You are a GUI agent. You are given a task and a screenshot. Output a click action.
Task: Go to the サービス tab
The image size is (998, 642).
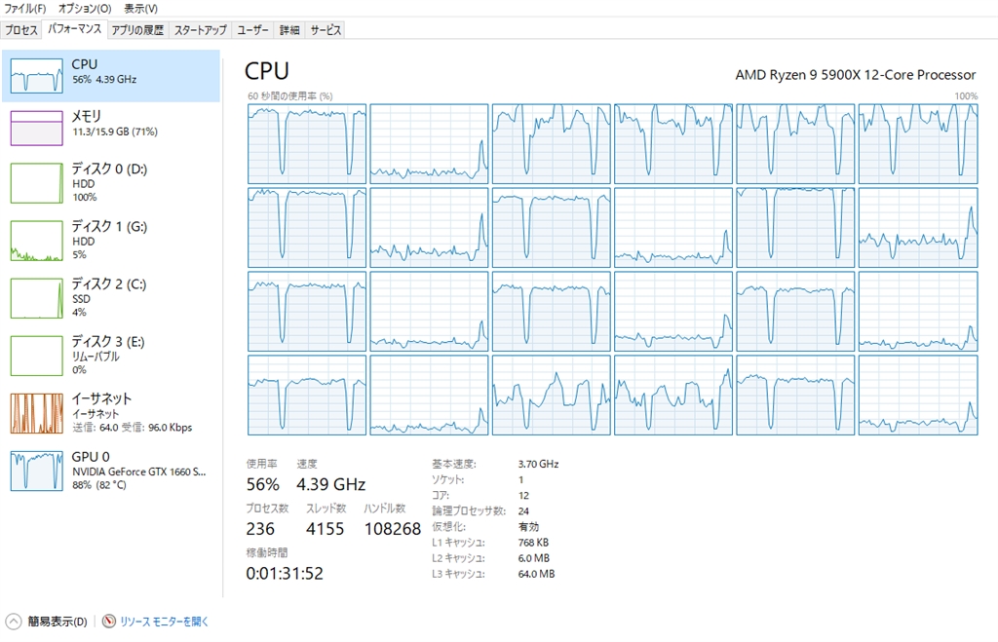(x=326, y=30)
